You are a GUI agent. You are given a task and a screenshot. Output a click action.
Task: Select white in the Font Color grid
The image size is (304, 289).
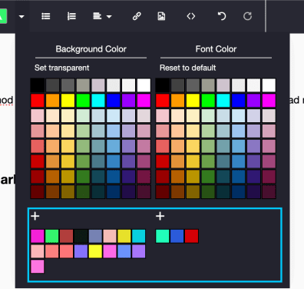pyautogui.click(x=269, y=85)
